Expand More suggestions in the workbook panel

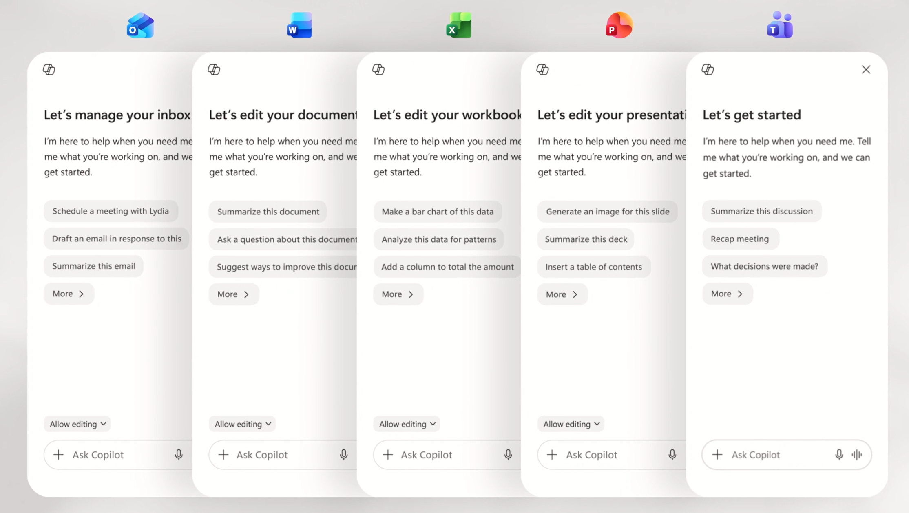point(398,294)
